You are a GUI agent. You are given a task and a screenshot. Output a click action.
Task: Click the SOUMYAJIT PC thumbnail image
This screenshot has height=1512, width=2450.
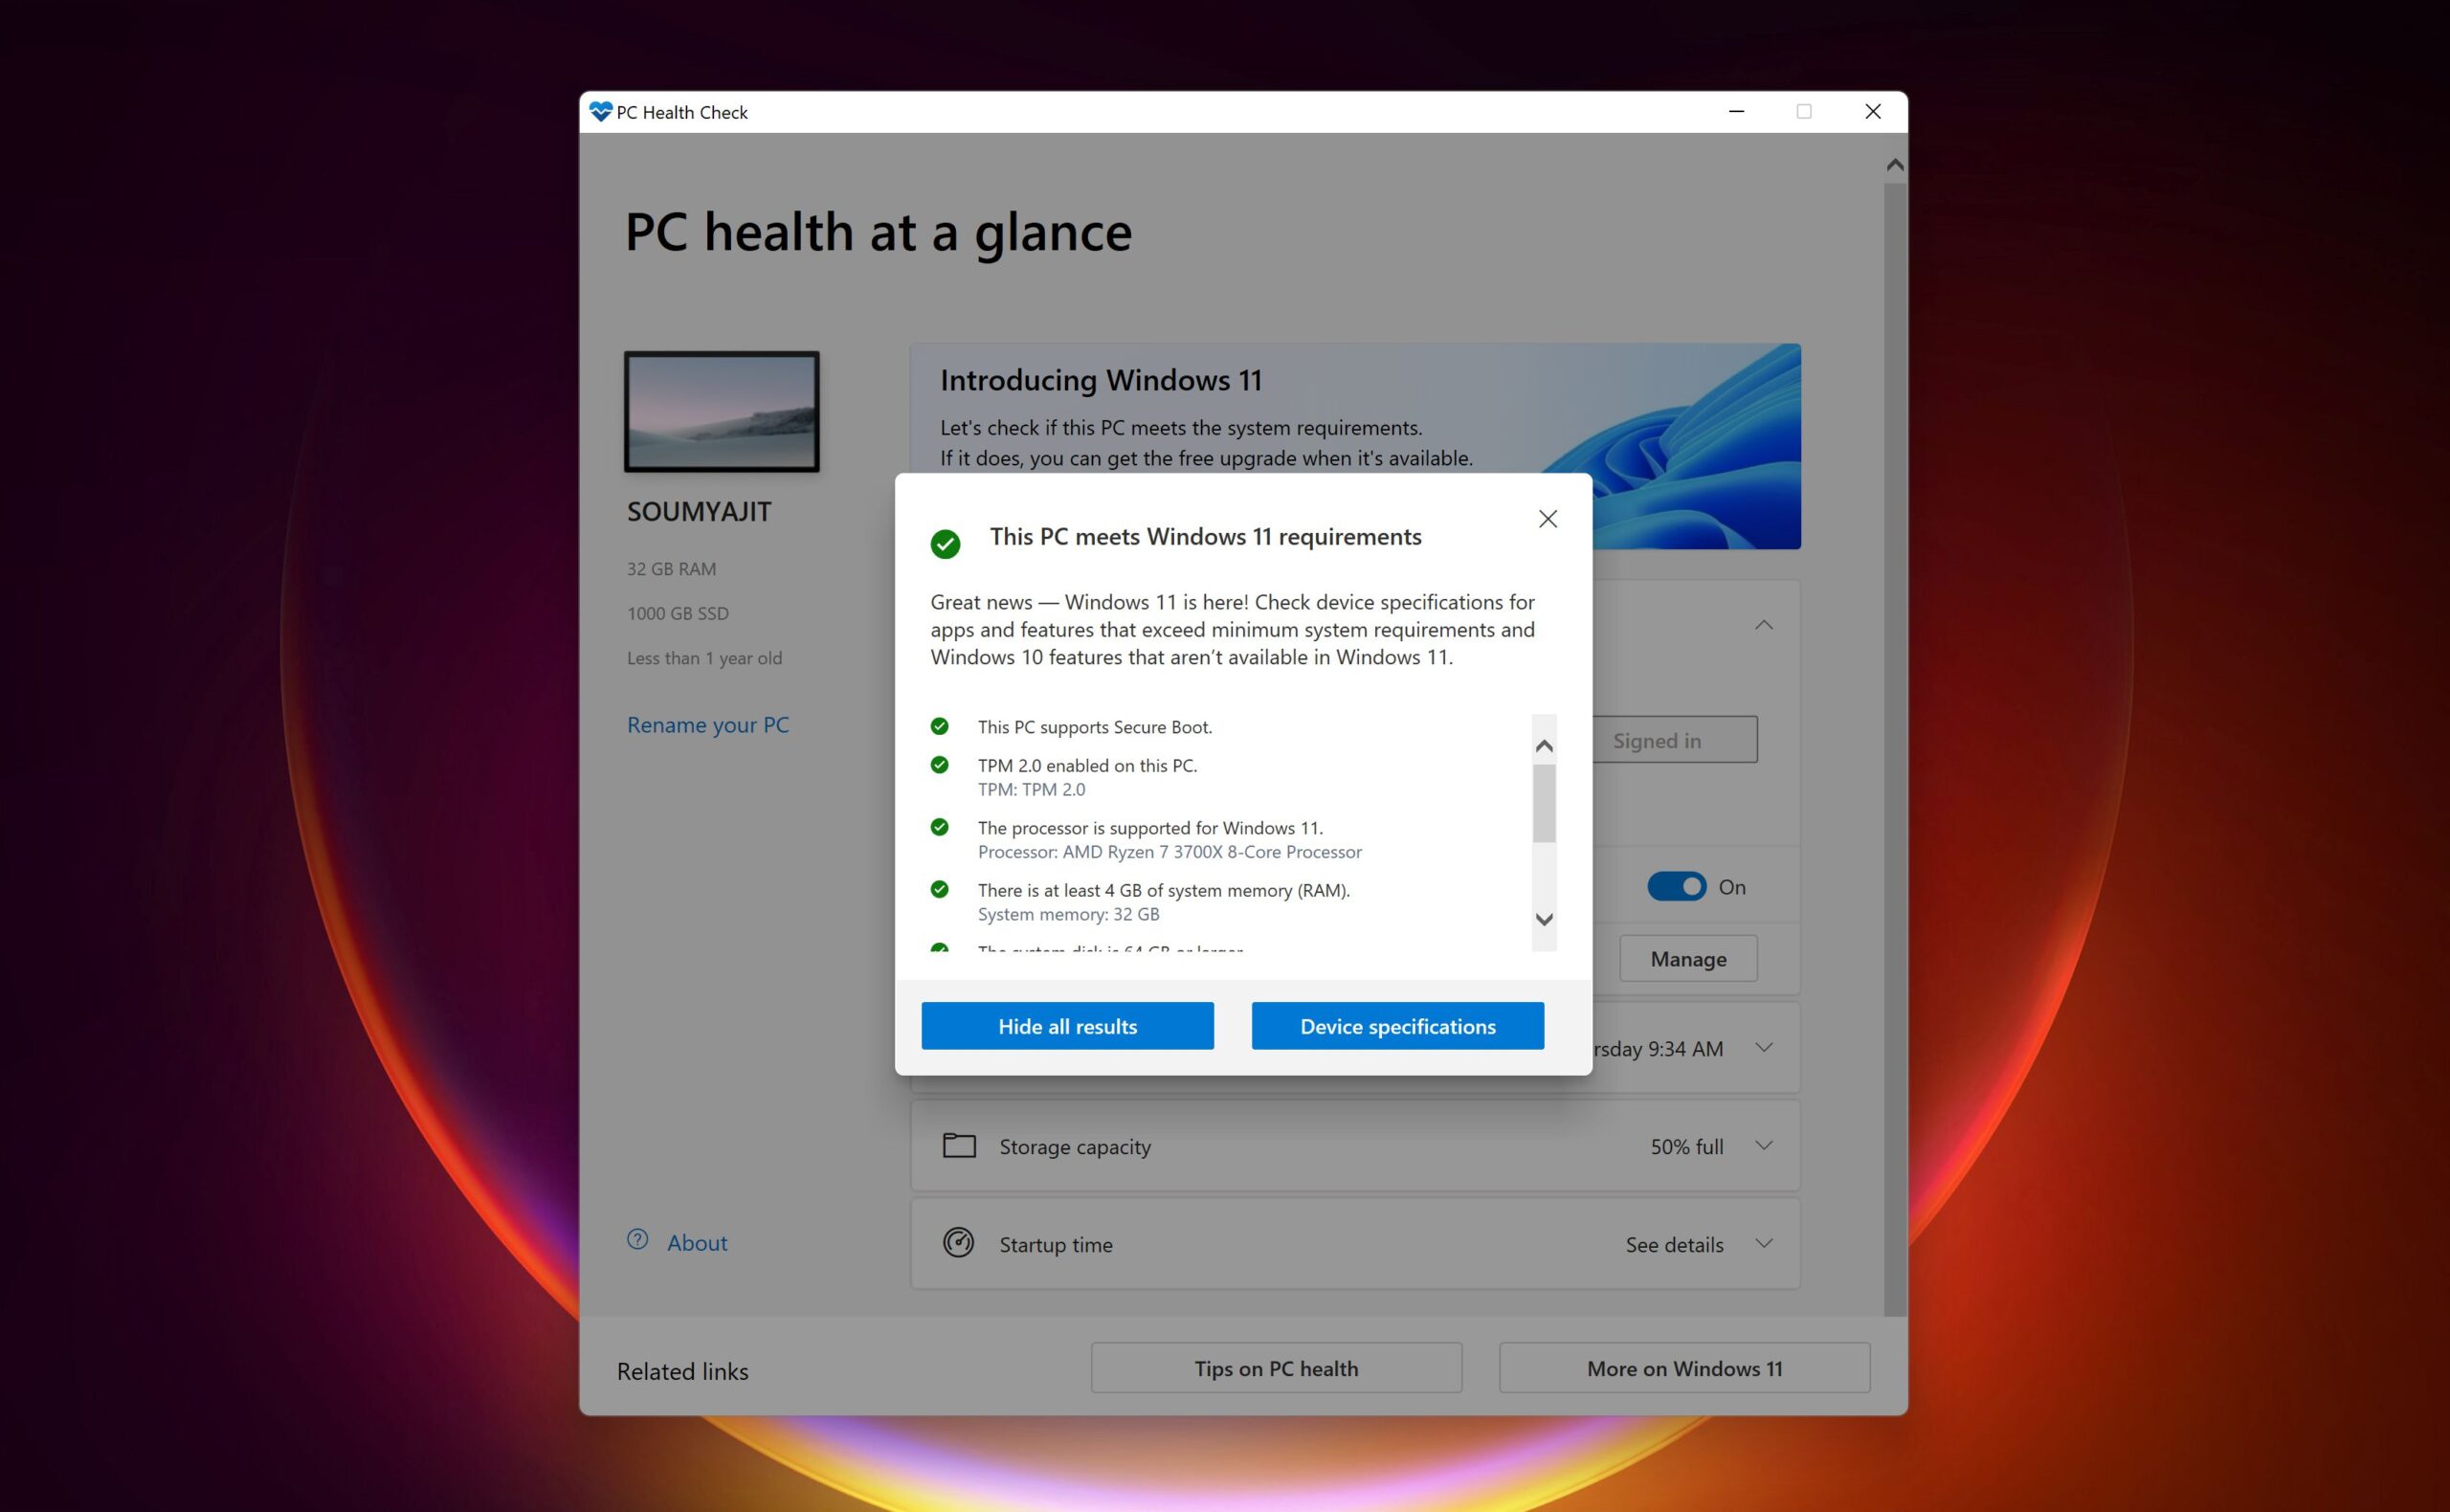[721, 411]
